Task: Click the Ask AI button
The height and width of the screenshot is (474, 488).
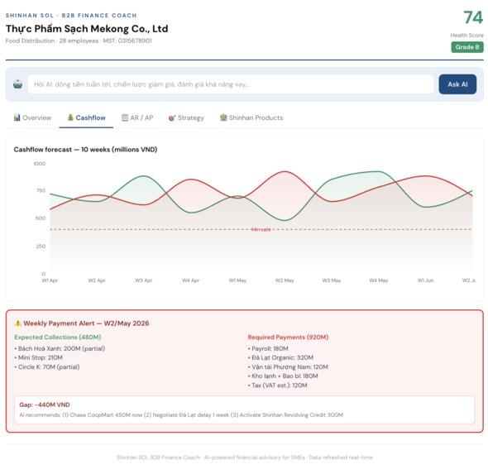Action: tap(457, 84)
